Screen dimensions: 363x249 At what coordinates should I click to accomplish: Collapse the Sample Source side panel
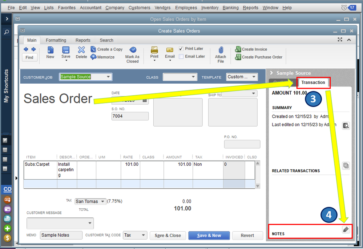point(271,73)
